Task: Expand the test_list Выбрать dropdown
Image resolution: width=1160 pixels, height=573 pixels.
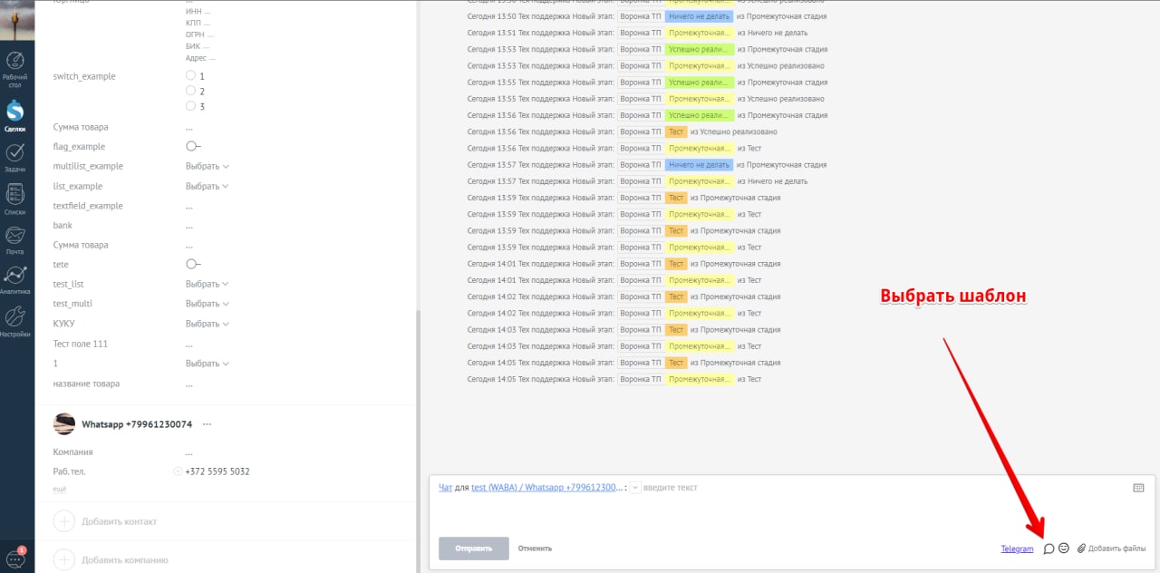Action: [207, 284]
